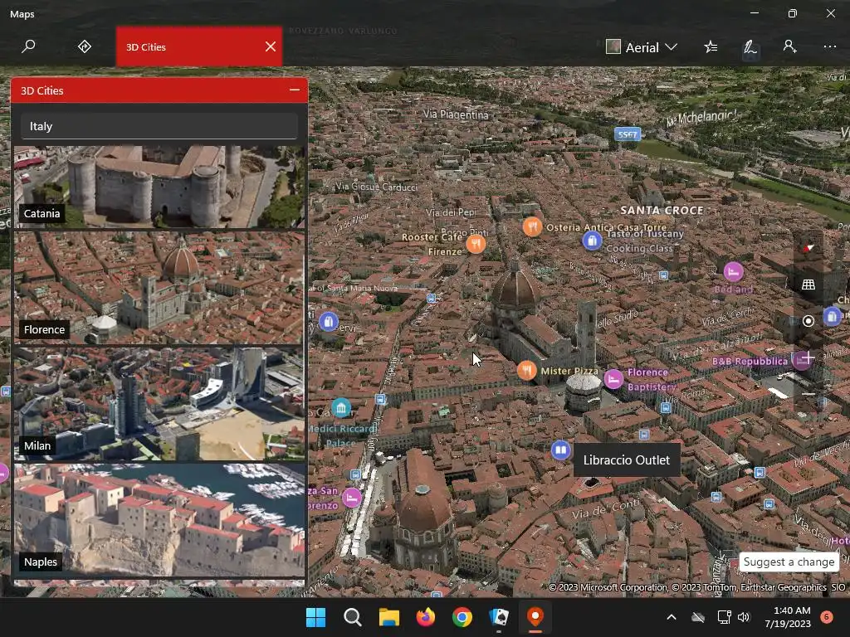Open the Italy country field
The image size is (850, 637).
159,126
